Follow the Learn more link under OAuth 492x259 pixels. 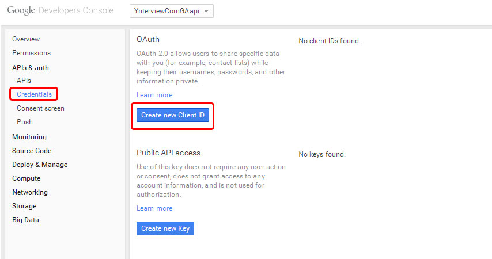click(x=154, y=95)
